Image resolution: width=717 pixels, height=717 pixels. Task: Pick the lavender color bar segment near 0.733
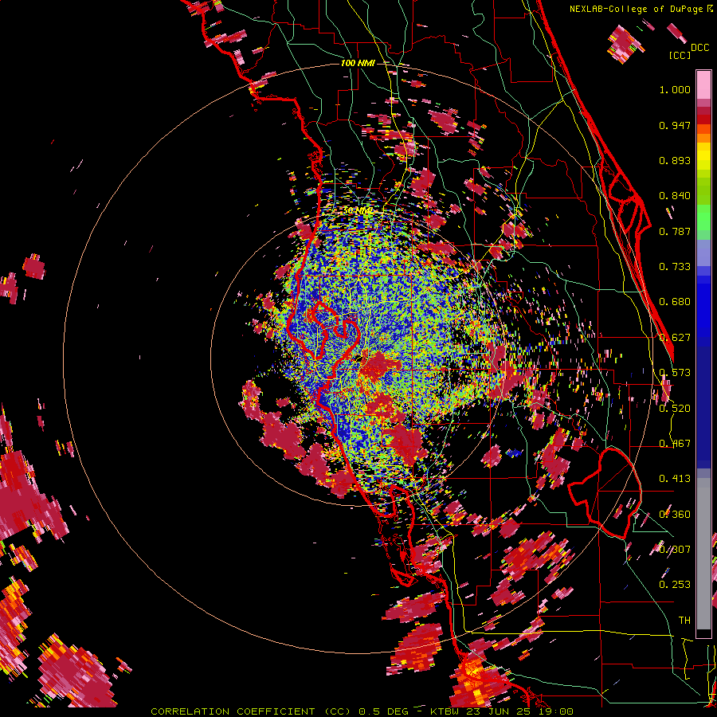point(703,253)
